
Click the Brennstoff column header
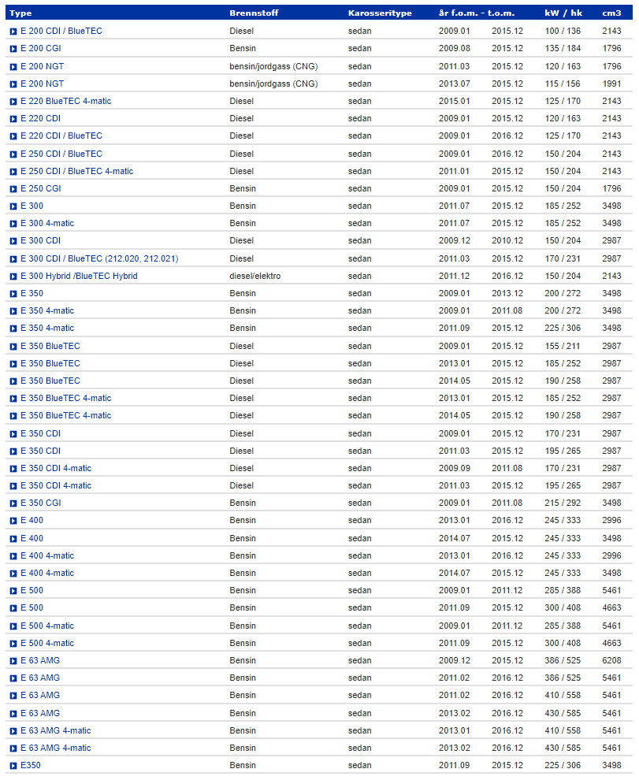[254, 13]
